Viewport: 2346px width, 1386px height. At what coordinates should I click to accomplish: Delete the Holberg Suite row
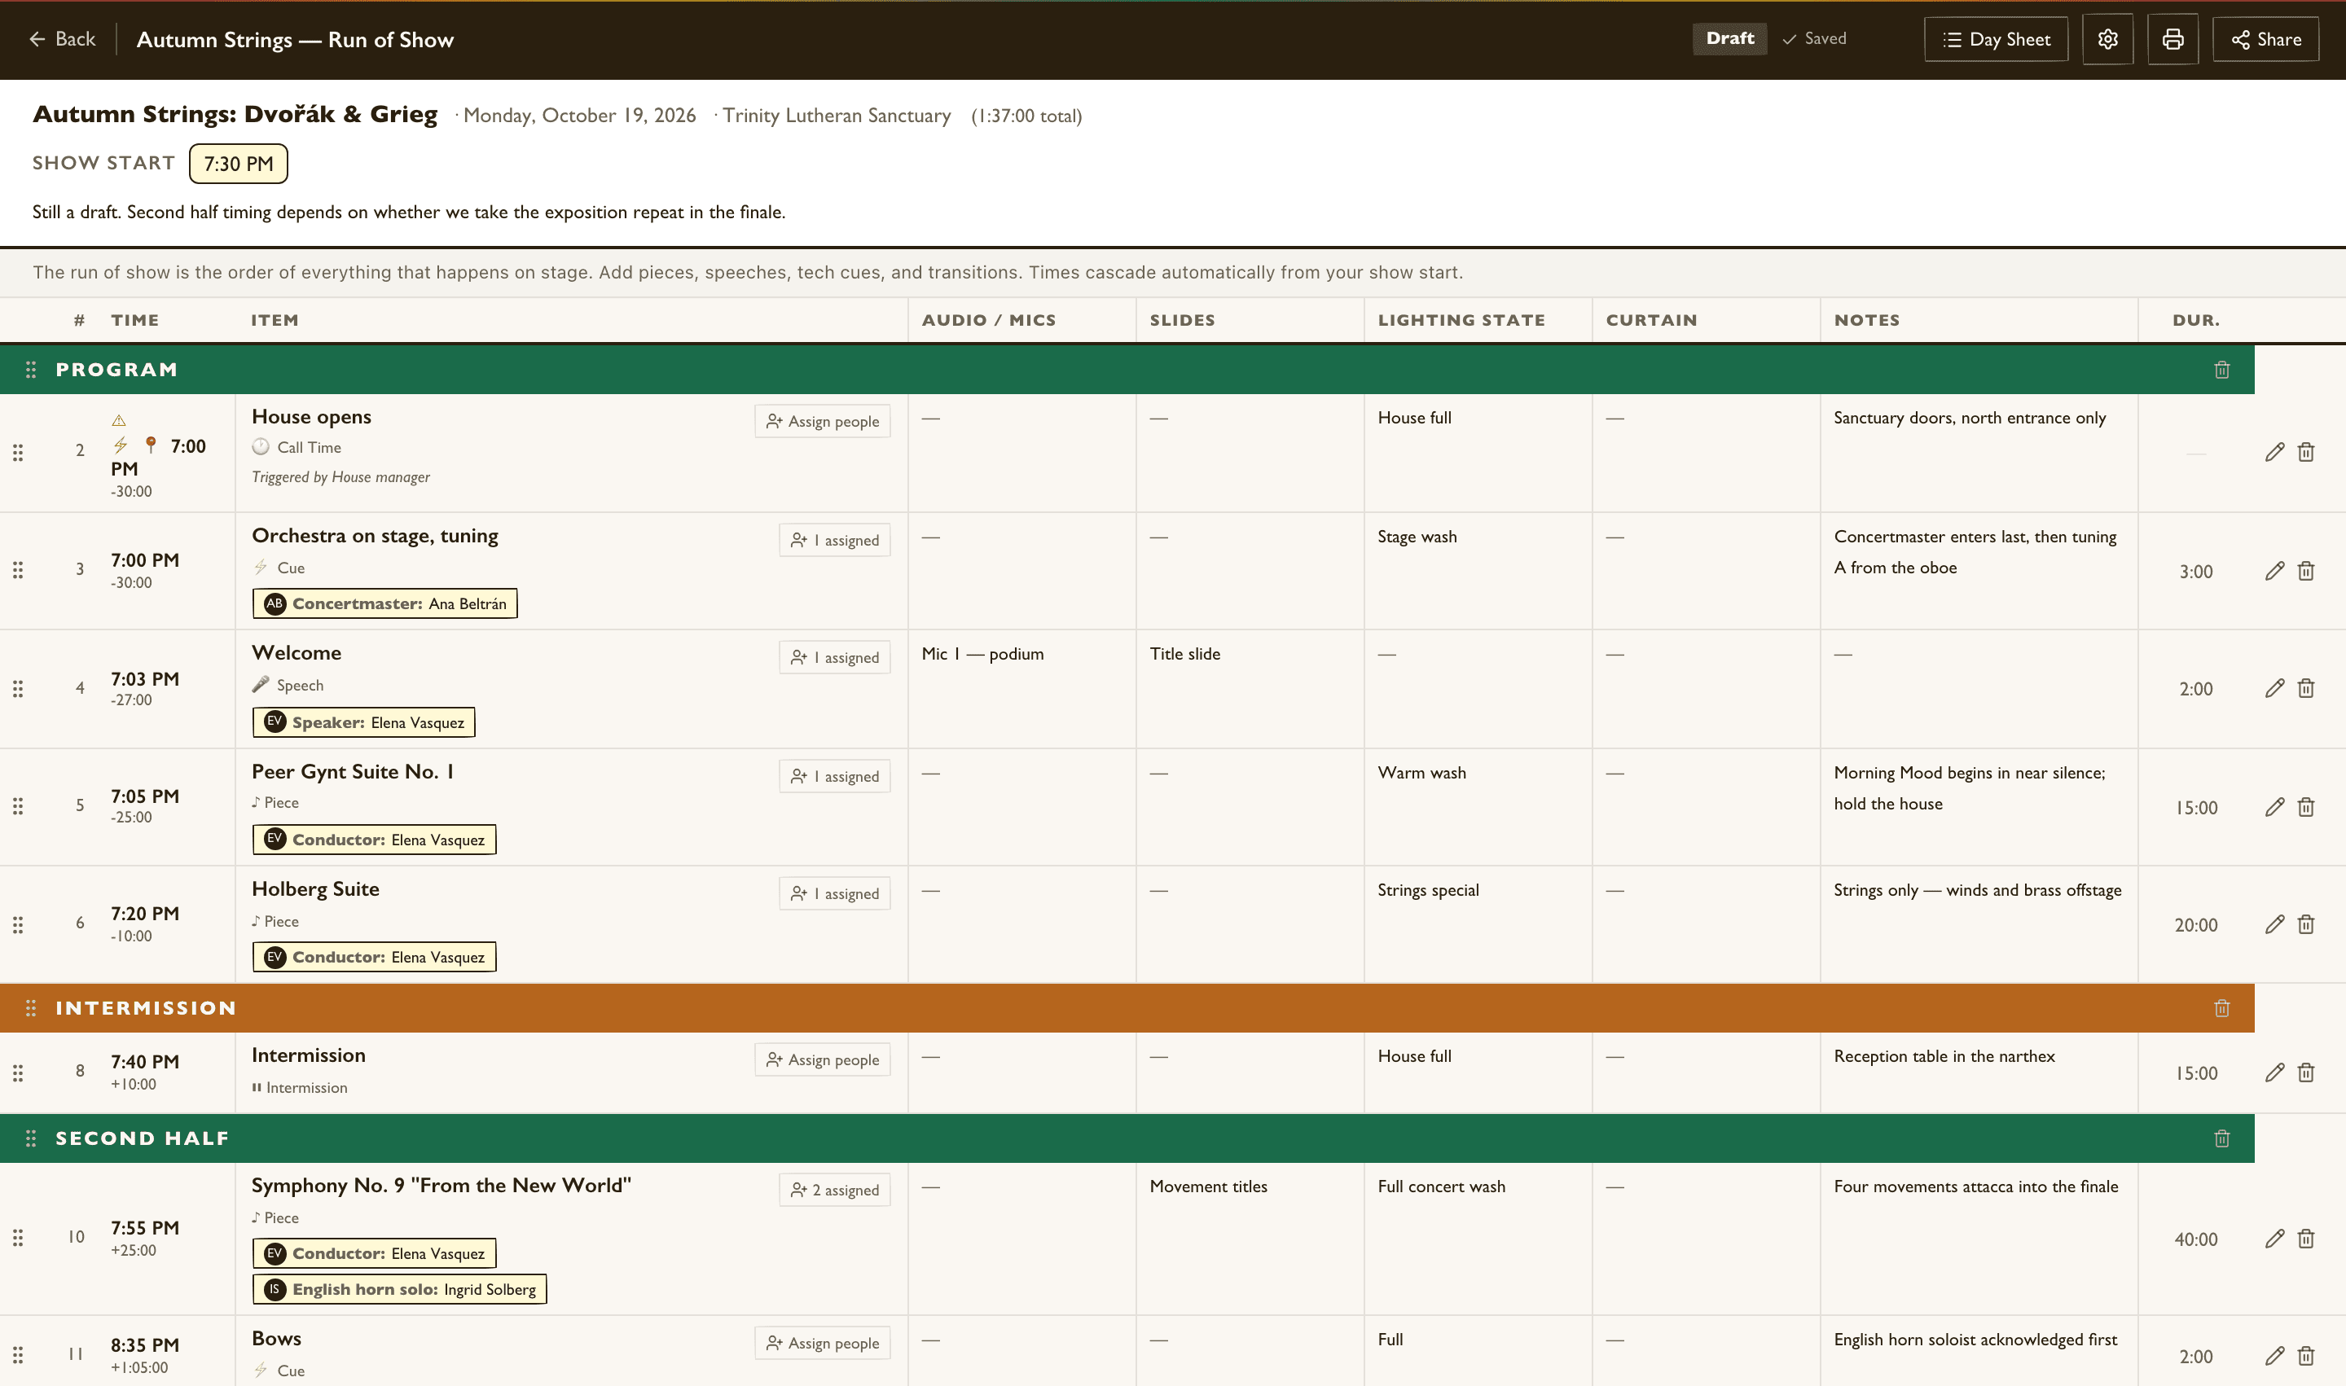click(x=2306, y=924)
